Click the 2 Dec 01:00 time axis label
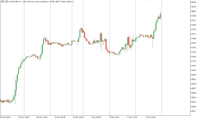197x119 pixels. pos(114,117)
